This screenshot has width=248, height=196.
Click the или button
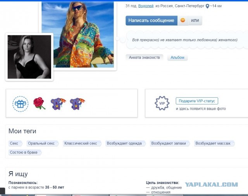pos(195,21)
